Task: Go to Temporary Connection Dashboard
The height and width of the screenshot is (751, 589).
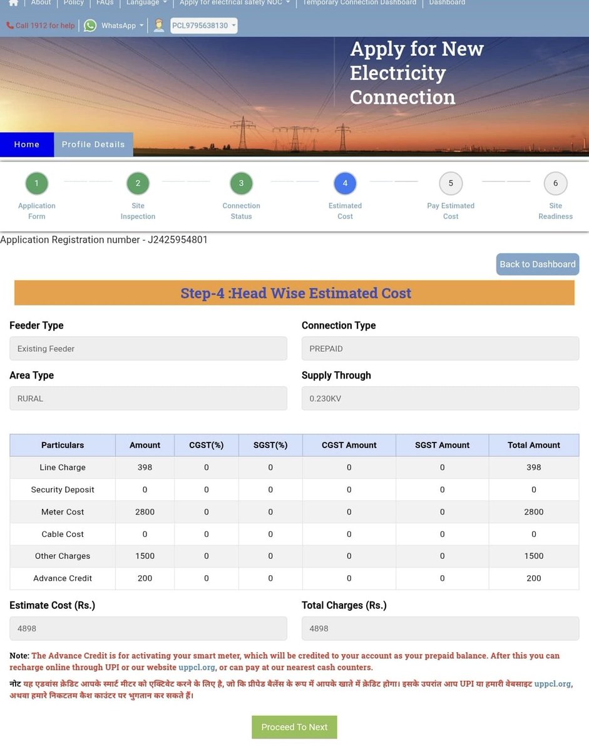Action: pos(359,3)
